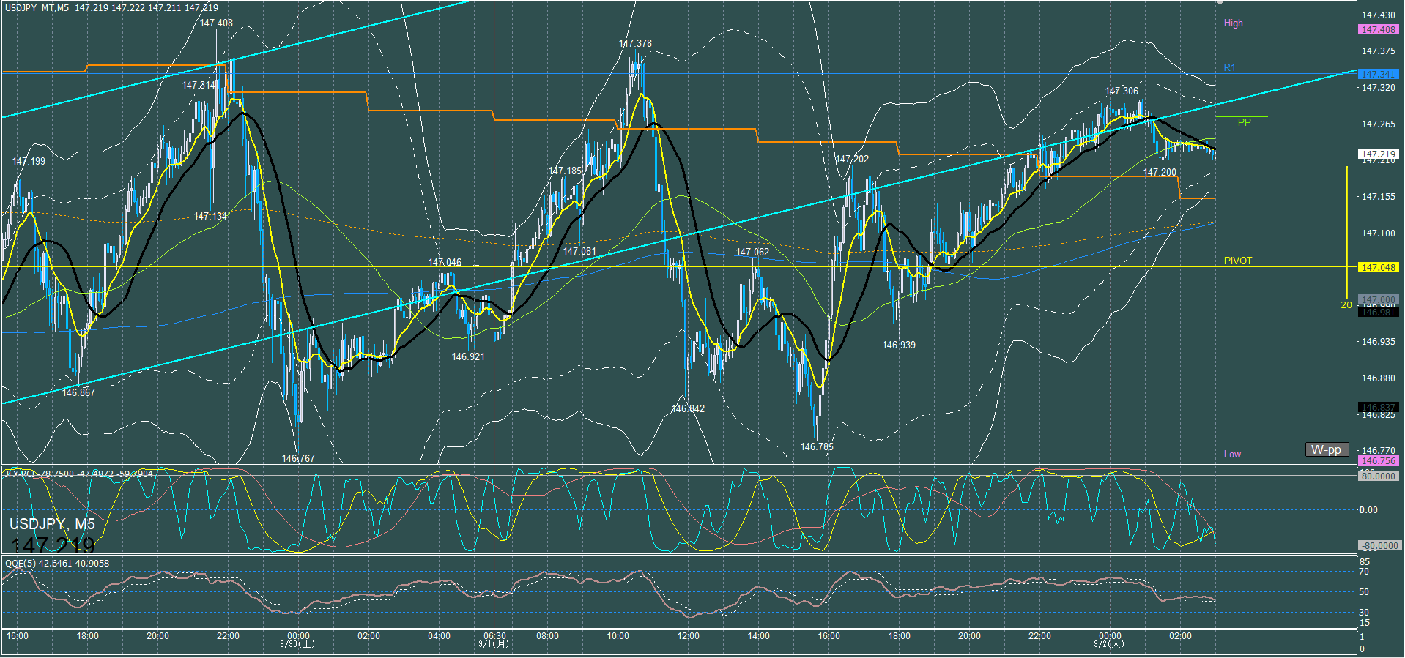Image resolution: width=1405 pixels, height=658 pixels.
Task: Select the blue R1 resistance label
Action: click(1229, 67)
